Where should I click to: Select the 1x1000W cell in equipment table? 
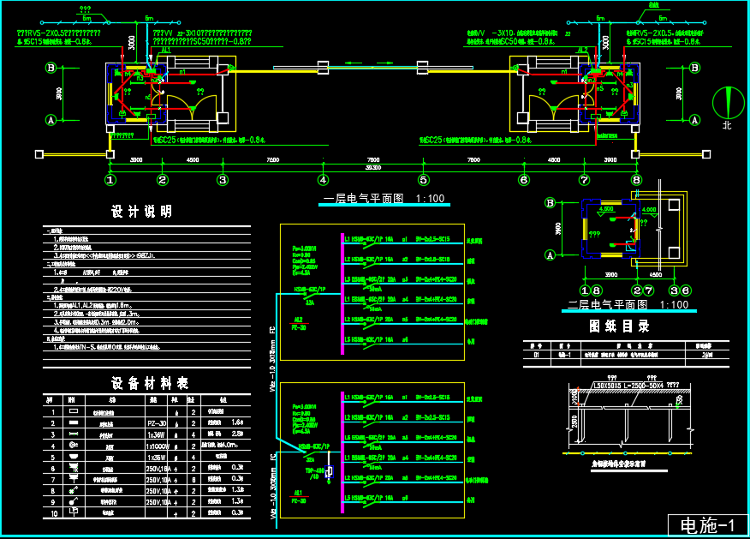click(156, 446)
